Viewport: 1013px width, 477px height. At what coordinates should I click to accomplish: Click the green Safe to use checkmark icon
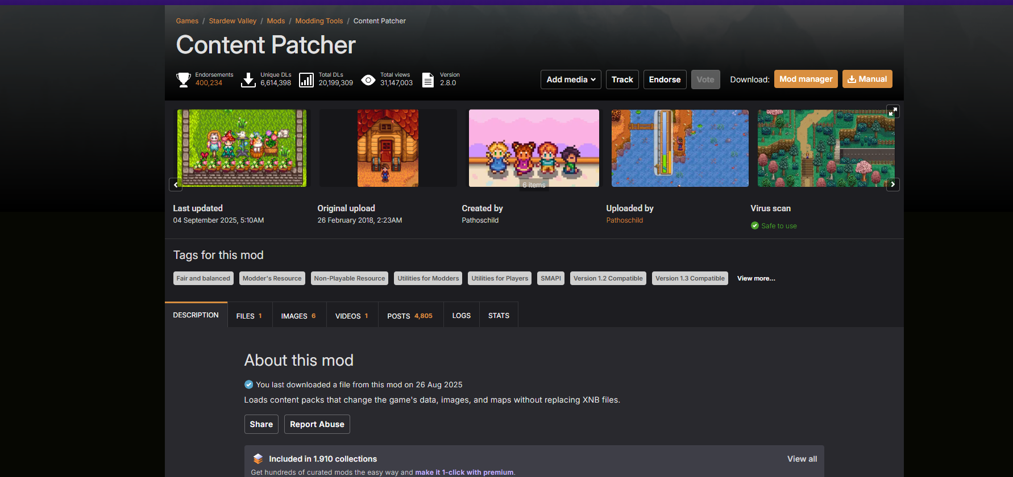pyautogui.click(x=755, y=225)
